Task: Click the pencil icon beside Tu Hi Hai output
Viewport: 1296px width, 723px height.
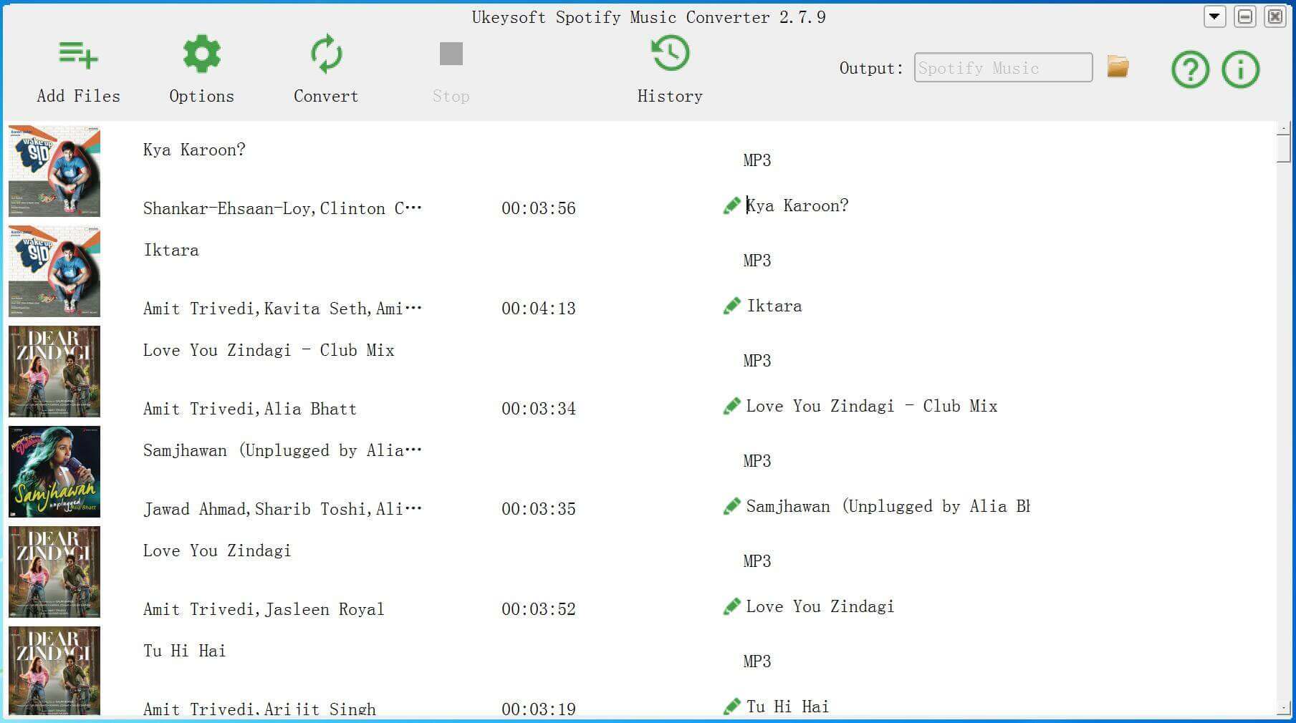Action: 731,707
